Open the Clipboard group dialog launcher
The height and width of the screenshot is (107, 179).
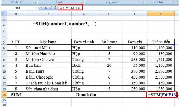point(35,2)
